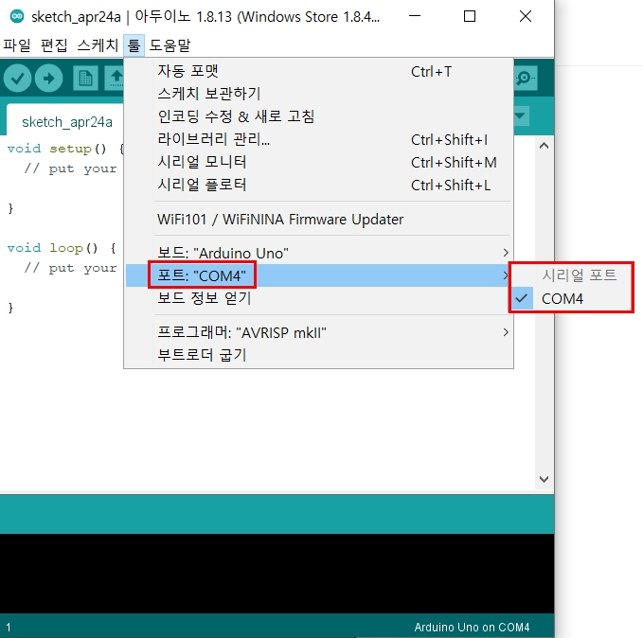Open the 스케치 menu
The image size is (643, 638).
click(x=98, y=45)
